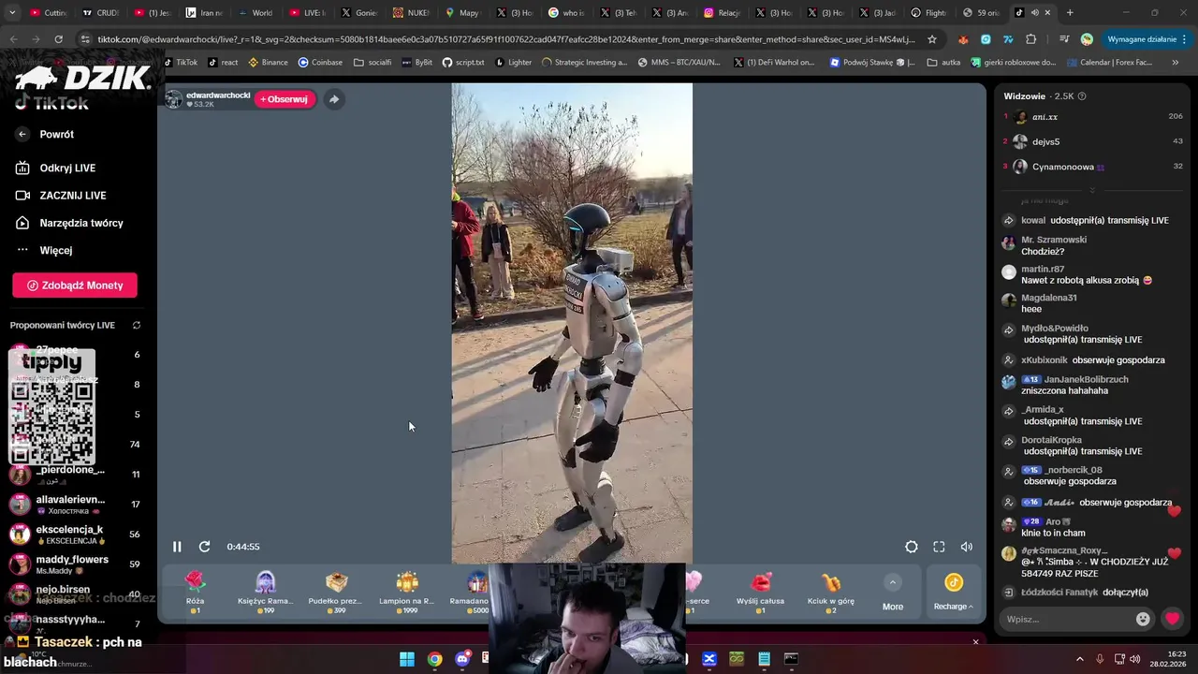Send the Księżyc Rama... gift

point(265,592)
